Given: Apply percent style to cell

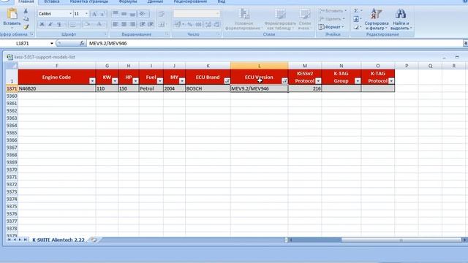Looking at the screenshot, I should coord(190,24).
